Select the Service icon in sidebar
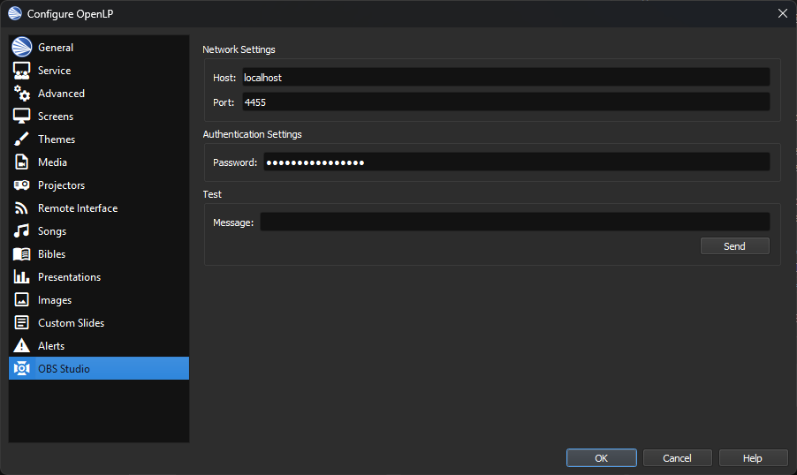 click(22, 71)
